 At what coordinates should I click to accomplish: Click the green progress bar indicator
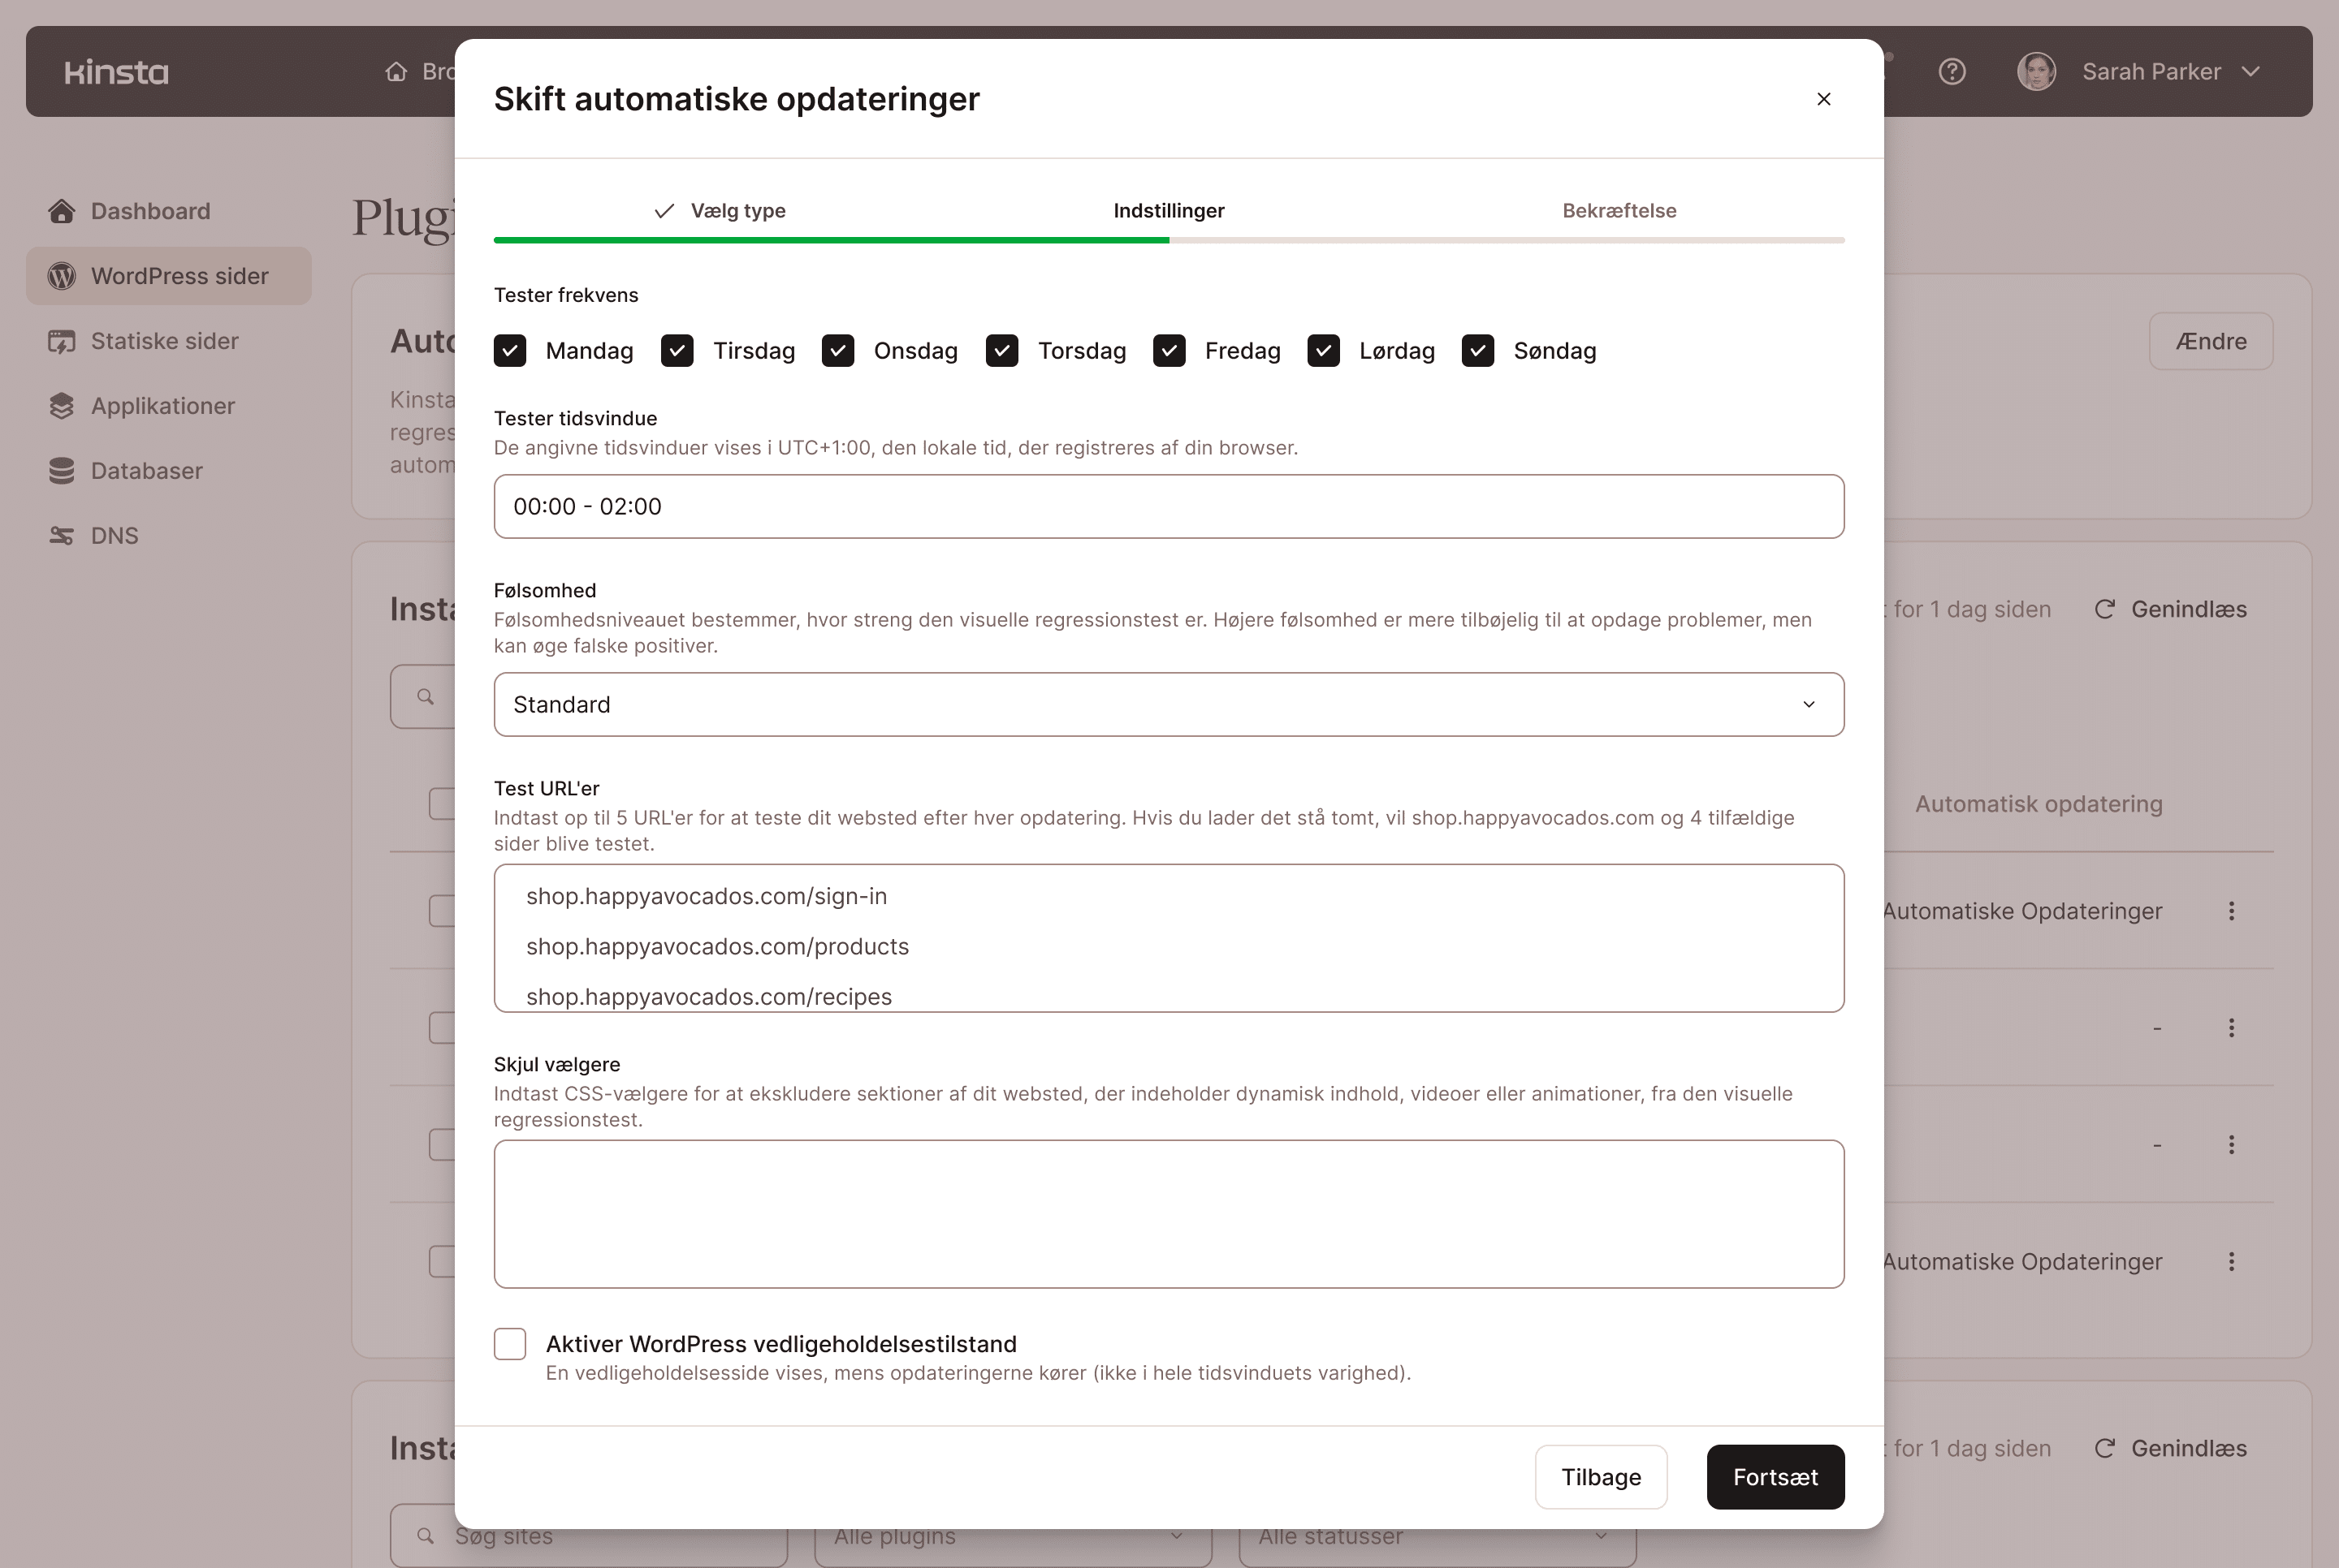(x=830, y=240)
